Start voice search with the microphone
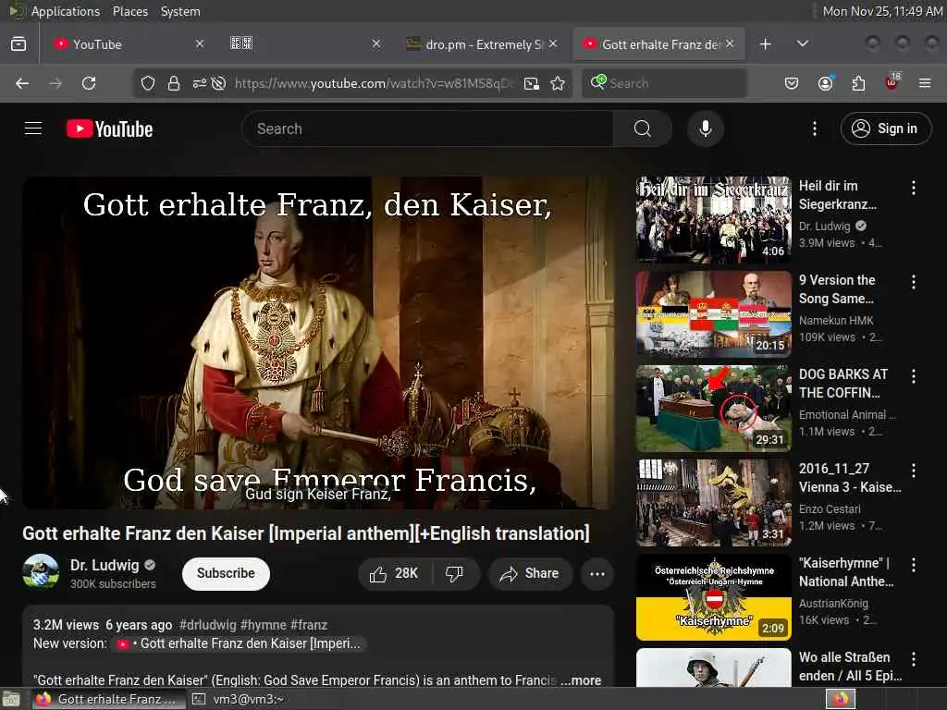The width and height of the screenshot is (947, 710). pos(705,129)
